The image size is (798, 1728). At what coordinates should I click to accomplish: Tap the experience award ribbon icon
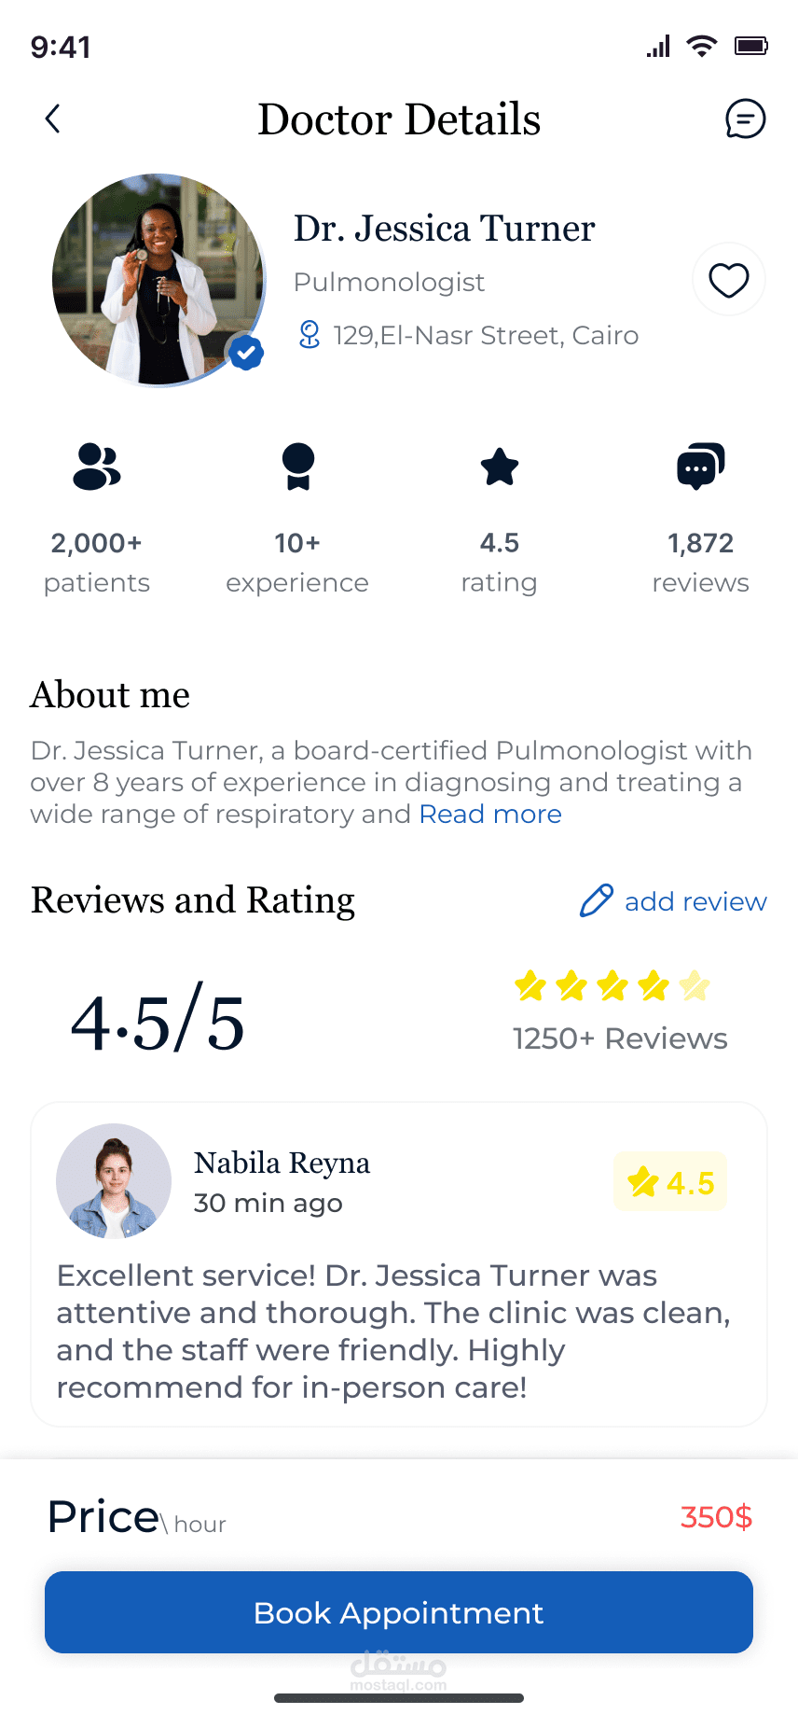pyautogui.click(x=297, y=467)
